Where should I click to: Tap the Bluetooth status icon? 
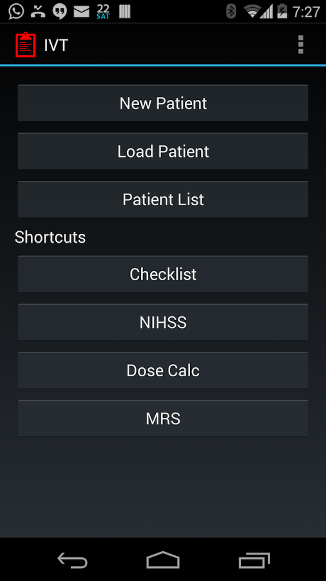click(x=231, y=12)
